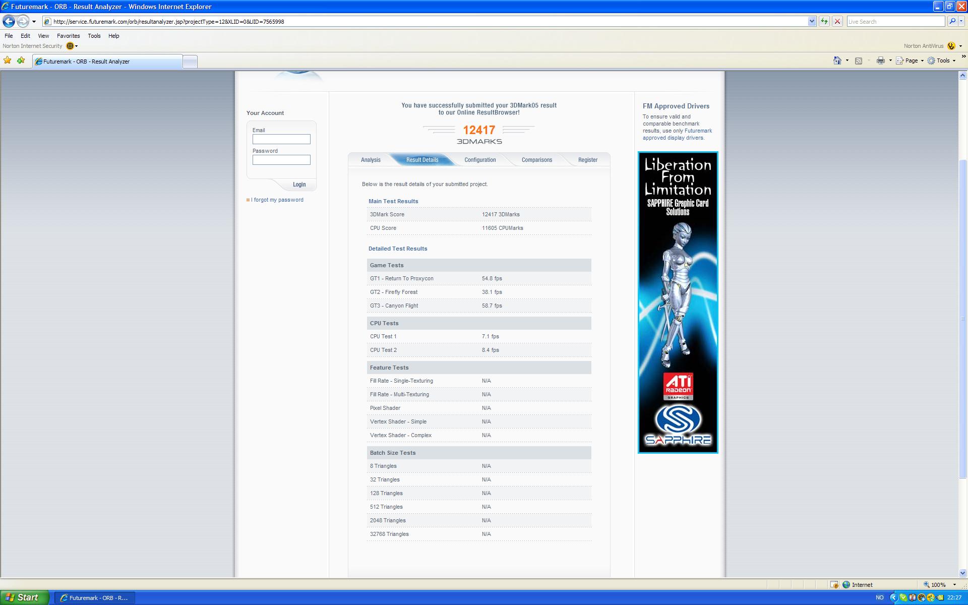Open the Home button dropdown arrow
This screenshot has width=968, height=605.
coord(847,60)
